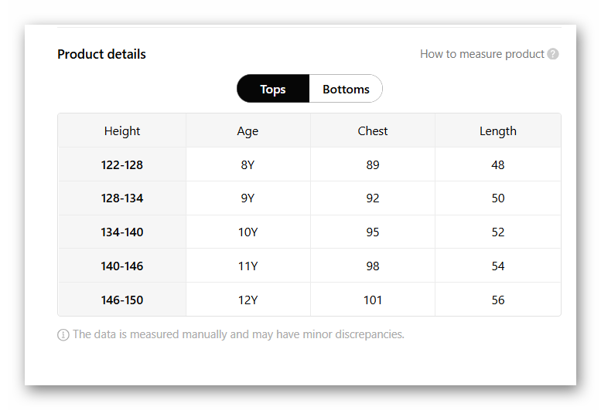The height and width of the screenshot is (410, 601).
Task: Click the Length column header
Action: 498,131
